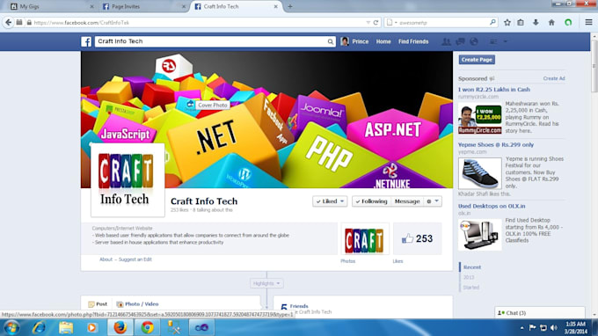Click Prince profile picture icon

(345, 41)
